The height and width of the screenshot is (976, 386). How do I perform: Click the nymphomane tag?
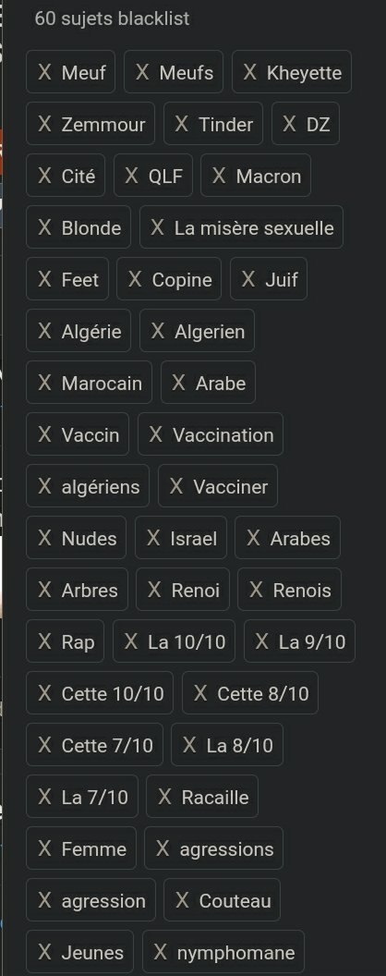click(x=223, y=951)
